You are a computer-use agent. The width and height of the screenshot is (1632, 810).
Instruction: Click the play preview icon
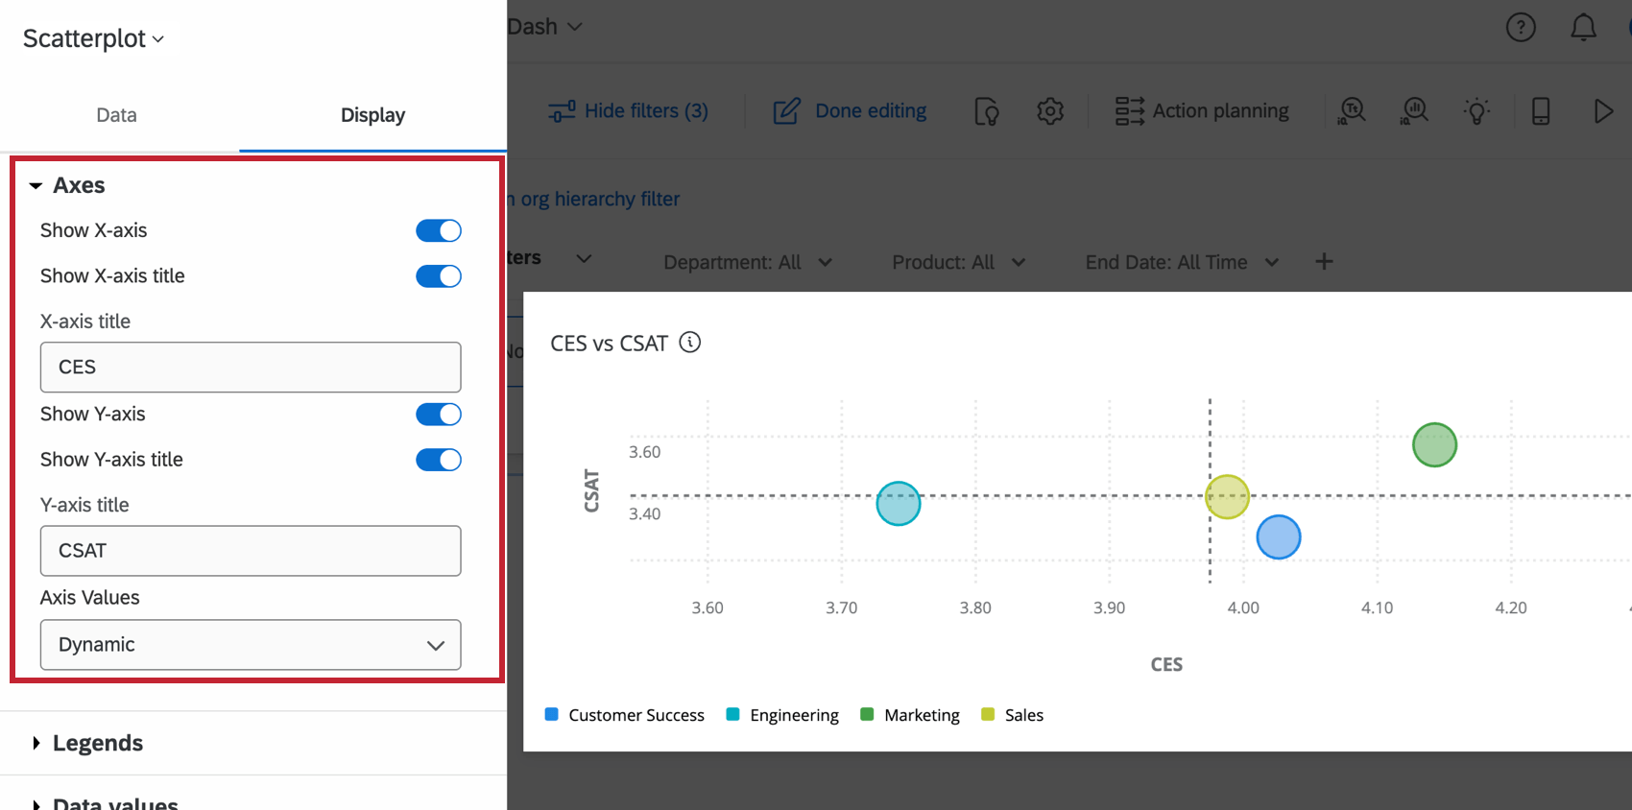pos(1602,111)
